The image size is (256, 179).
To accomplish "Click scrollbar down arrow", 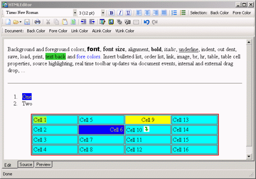I will [x=249, y=156].
